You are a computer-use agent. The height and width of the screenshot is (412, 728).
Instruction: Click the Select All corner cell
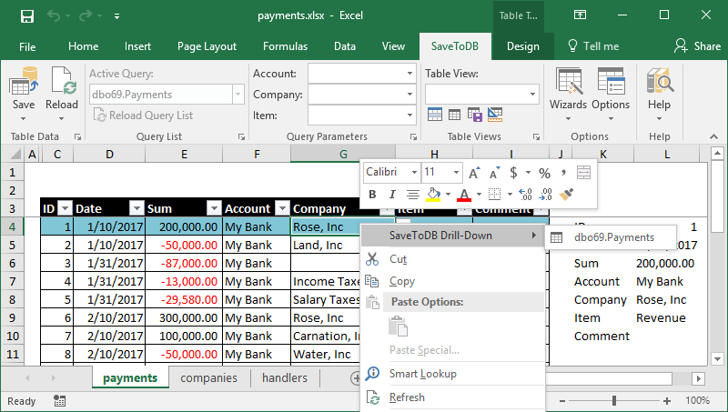14,154
